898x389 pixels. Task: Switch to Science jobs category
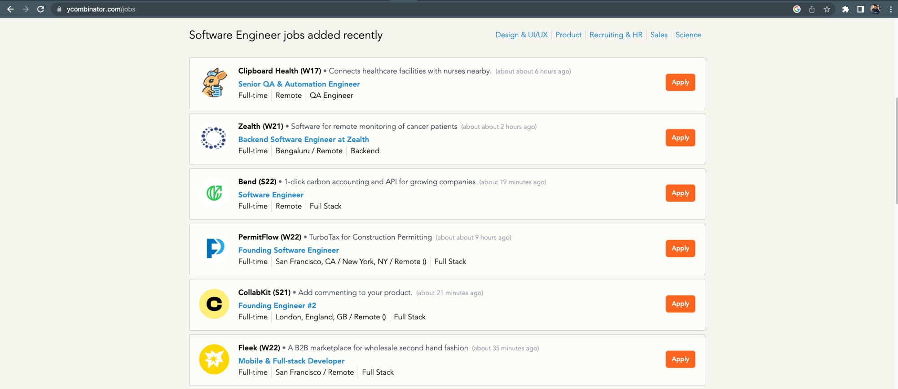click(x=688, y=35)
